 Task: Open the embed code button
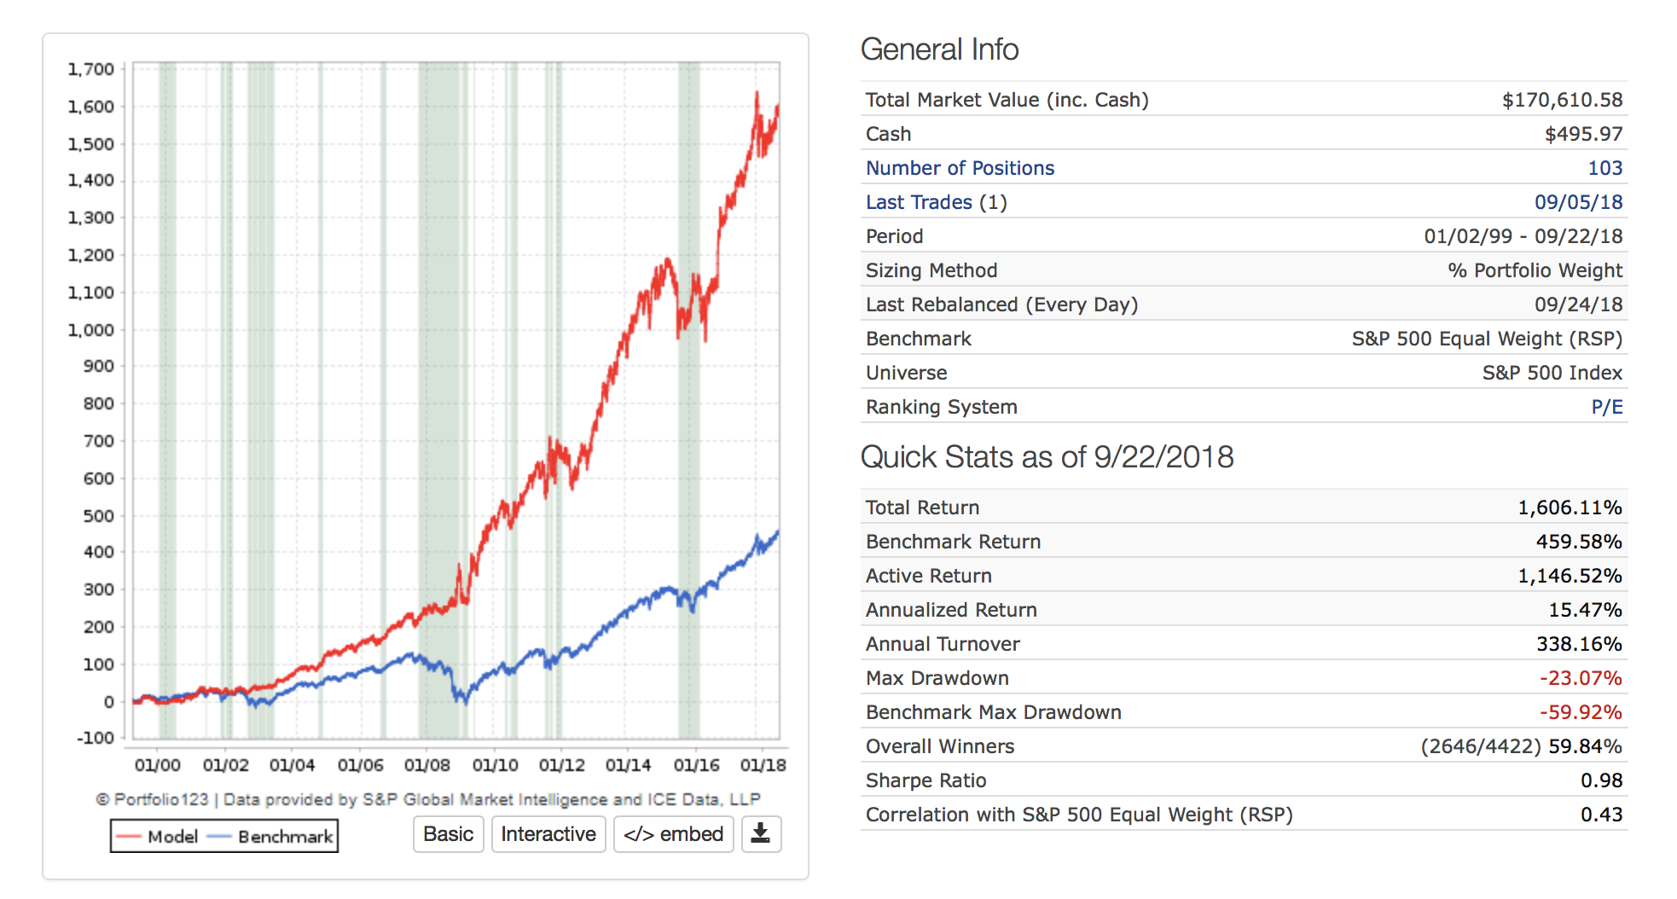(673, 833)
